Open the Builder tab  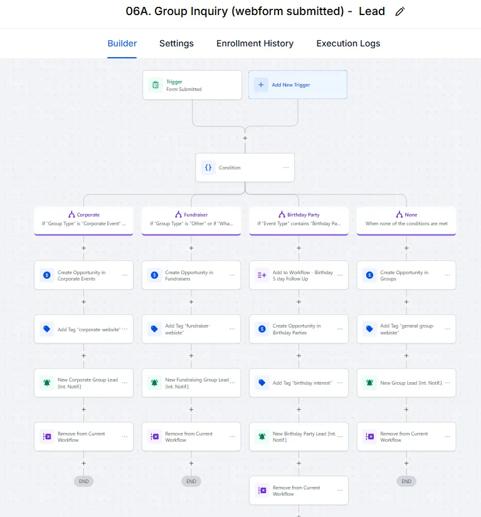click(122, 43)
